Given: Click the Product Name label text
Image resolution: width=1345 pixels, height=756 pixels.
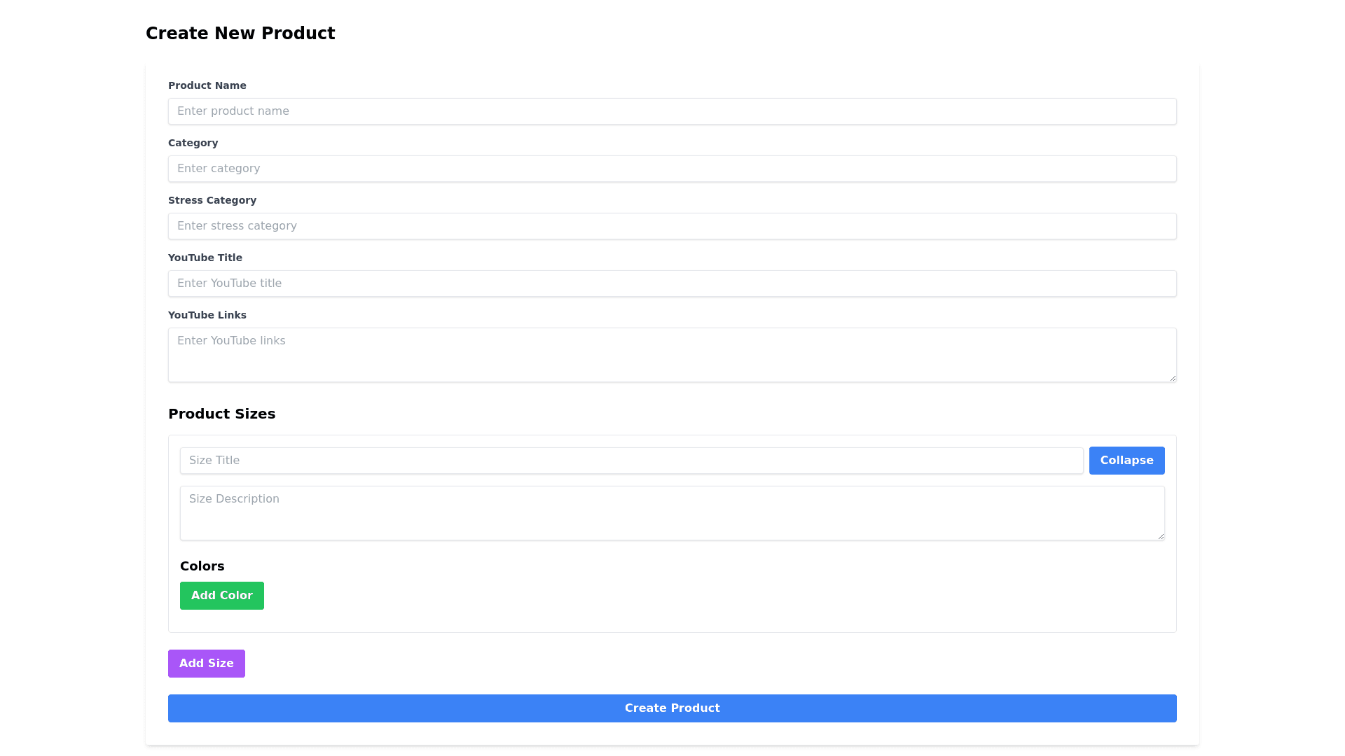Looking at the screenshot, I should (207, 85).
